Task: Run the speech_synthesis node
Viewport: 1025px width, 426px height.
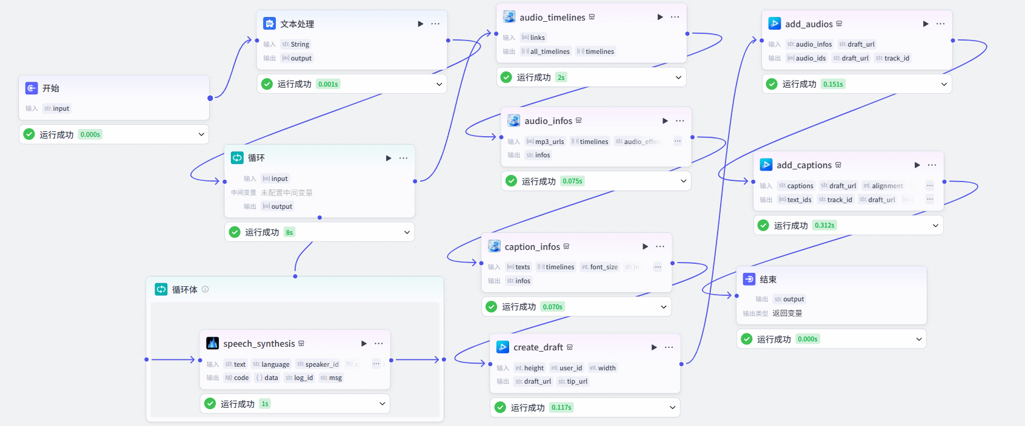Action: pyautogui.click(x=364, y=343)
